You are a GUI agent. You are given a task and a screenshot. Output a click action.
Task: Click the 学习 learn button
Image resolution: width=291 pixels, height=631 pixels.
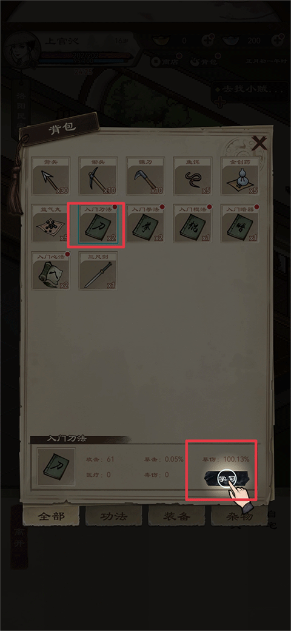(x=226, y=479)
